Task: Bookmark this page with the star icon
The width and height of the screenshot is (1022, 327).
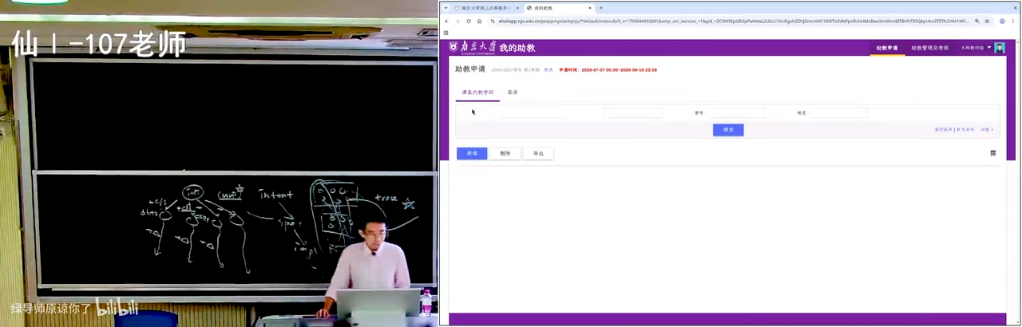Action: coord(987,21)
